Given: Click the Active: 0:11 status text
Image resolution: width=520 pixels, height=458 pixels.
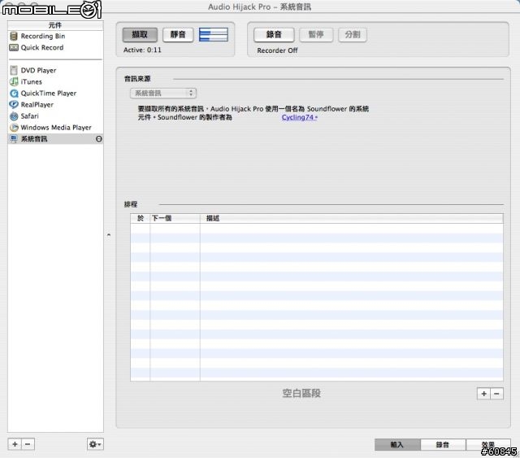Looking at the screenshot, I should tap(142, 50).
